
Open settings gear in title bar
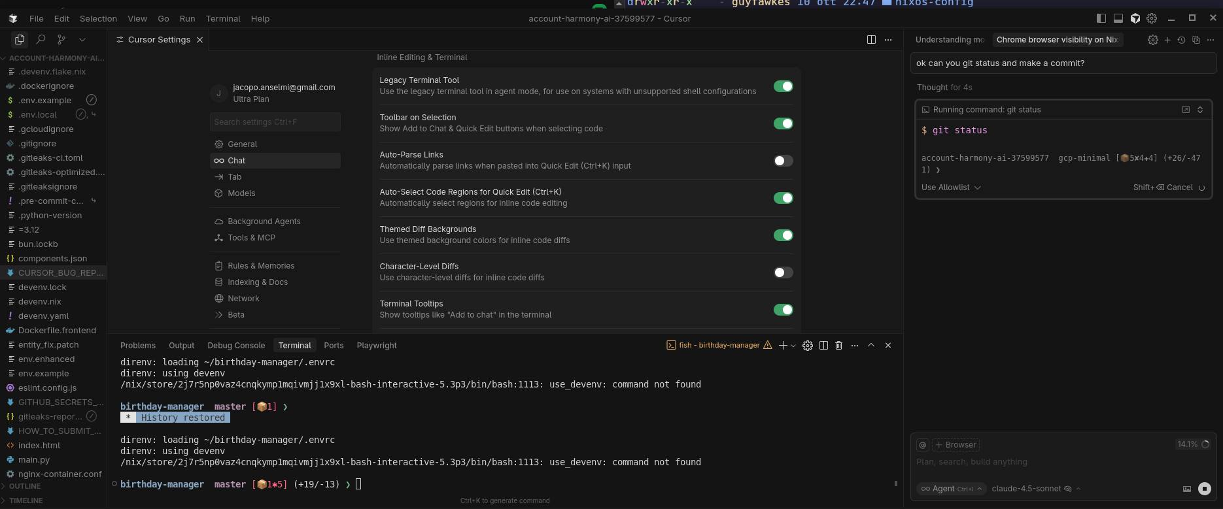1152,18
